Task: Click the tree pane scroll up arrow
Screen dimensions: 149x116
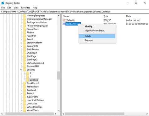Action: pyautogui.click(x=58, y=16)
